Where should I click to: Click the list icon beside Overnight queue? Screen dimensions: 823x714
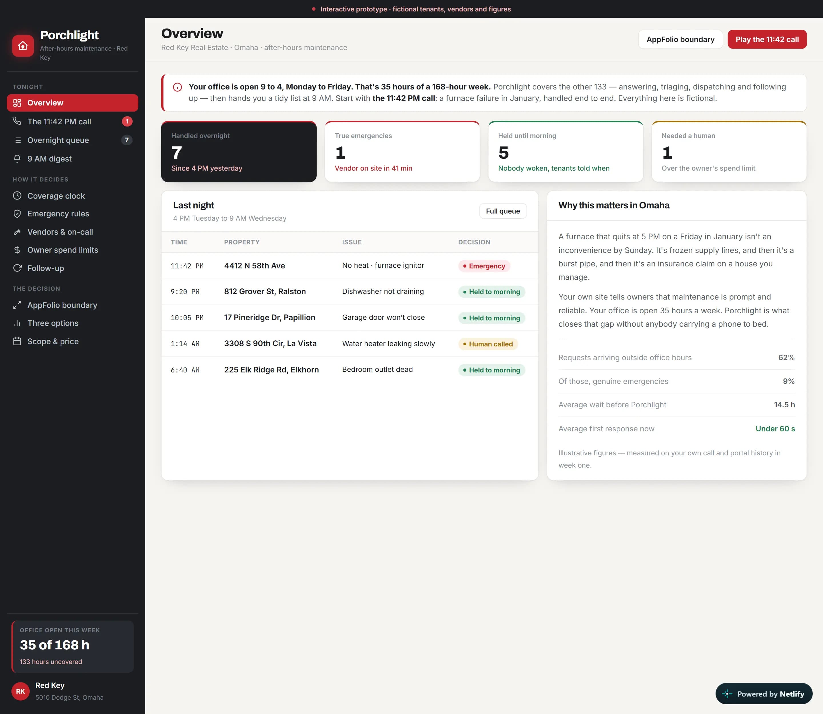pos(17,140)
